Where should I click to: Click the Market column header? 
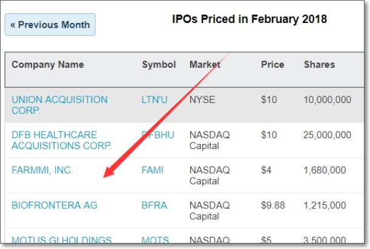click(205, 65)
